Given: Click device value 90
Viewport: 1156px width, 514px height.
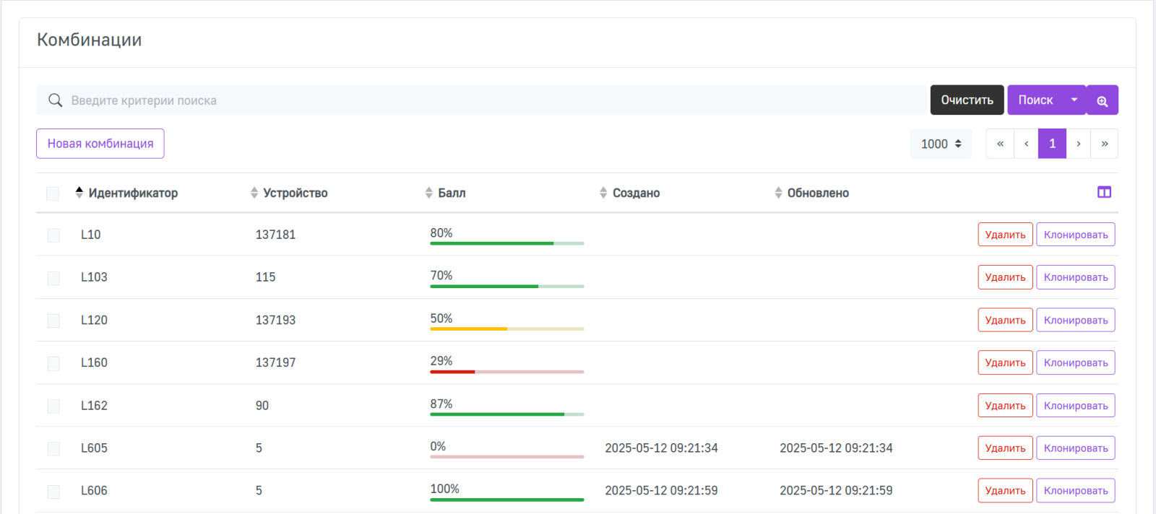Looking at the screenshot, I should (262, 405).
